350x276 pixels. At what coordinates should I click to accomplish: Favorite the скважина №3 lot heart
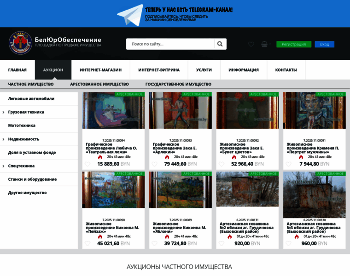pos(288,243)
